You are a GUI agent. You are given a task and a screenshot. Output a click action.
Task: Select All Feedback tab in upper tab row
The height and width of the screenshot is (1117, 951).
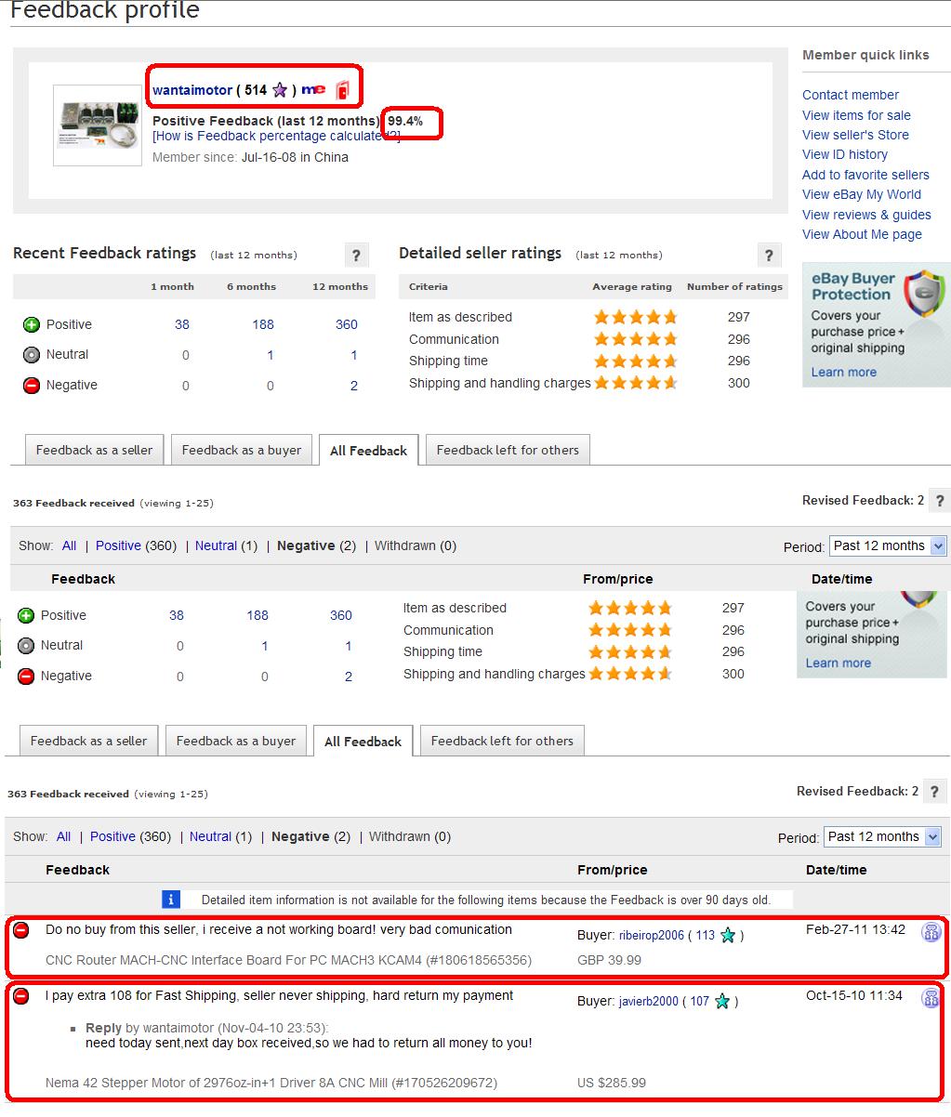click(x=369, y=451)
